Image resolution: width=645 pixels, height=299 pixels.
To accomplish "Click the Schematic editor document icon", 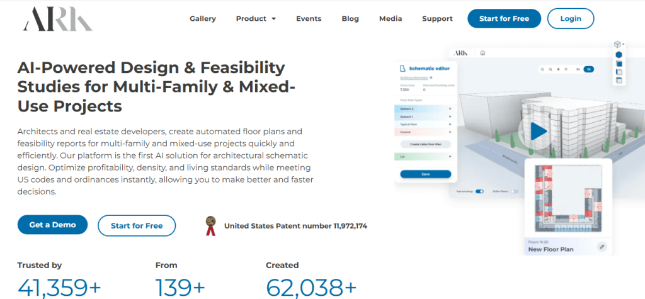I will [402, 67].
